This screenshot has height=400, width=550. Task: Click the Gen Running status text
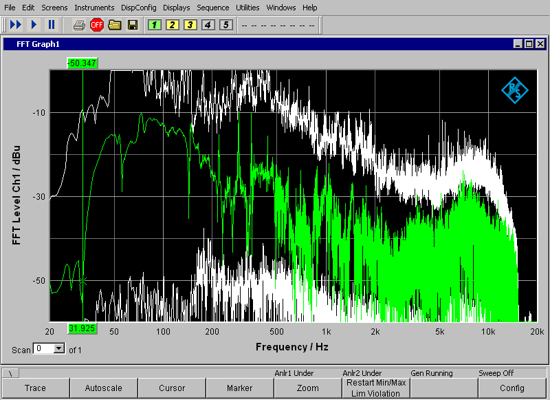pos(432,373)
